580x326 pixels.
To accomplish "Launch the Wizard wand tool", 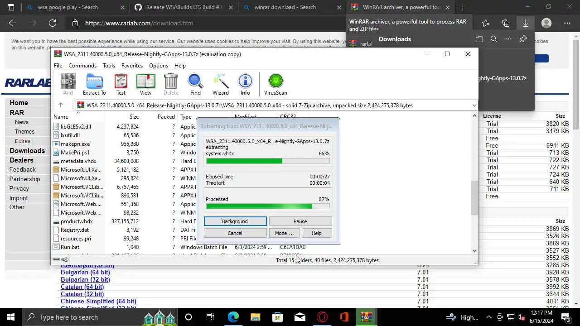I will [x=221, y=85].
